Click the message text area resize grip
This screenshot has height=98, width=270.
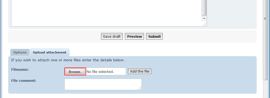[205, 24]
